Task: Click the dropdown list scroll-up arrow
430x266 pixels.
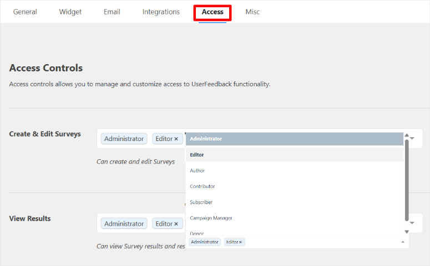Action: [x=407, y=135]
